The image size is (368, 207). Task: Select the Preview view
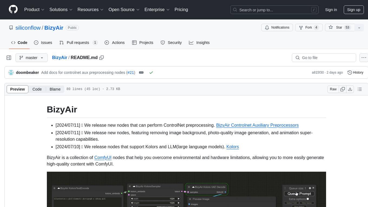[x=18, y=89]
